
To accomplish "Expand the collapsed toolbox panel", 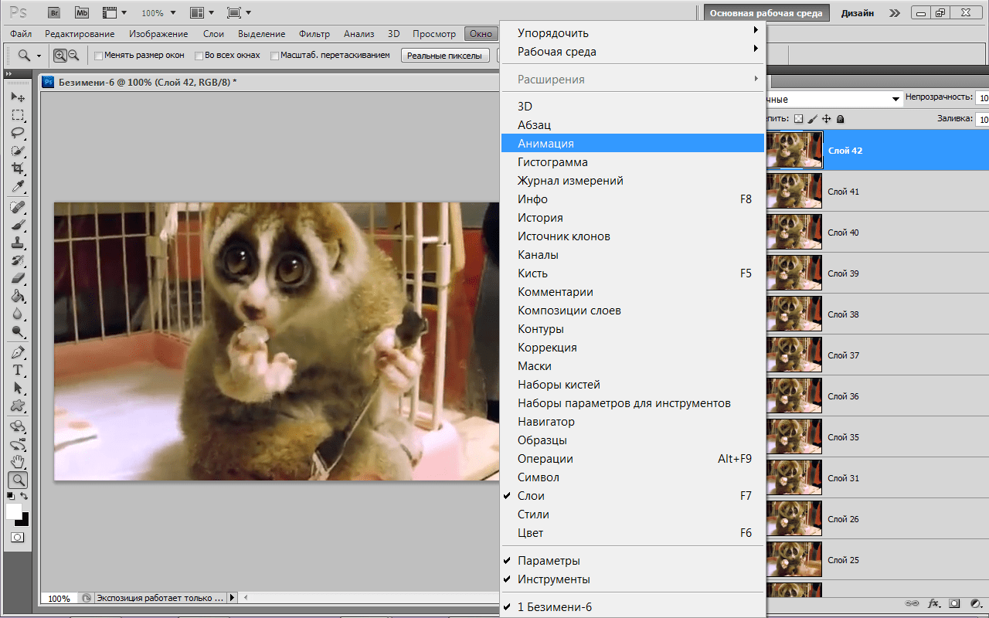I will [8, 73].
